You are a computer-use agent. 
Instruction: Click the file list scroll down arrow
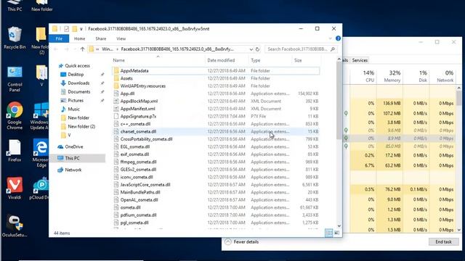click(x=339, y=226)
